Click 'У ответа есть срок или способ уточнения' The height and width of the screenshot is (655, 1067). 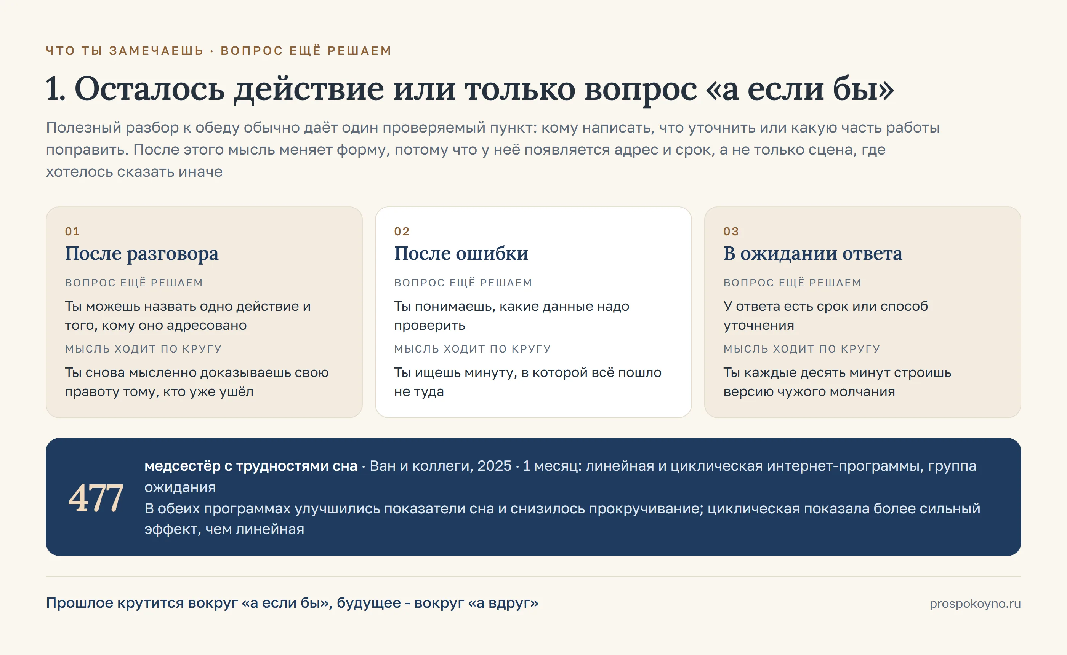coord(826,315)
